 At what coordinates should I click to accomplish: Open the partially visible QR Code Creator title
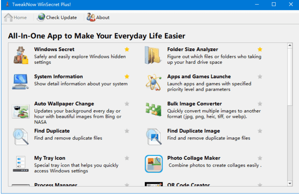[189, 185]
